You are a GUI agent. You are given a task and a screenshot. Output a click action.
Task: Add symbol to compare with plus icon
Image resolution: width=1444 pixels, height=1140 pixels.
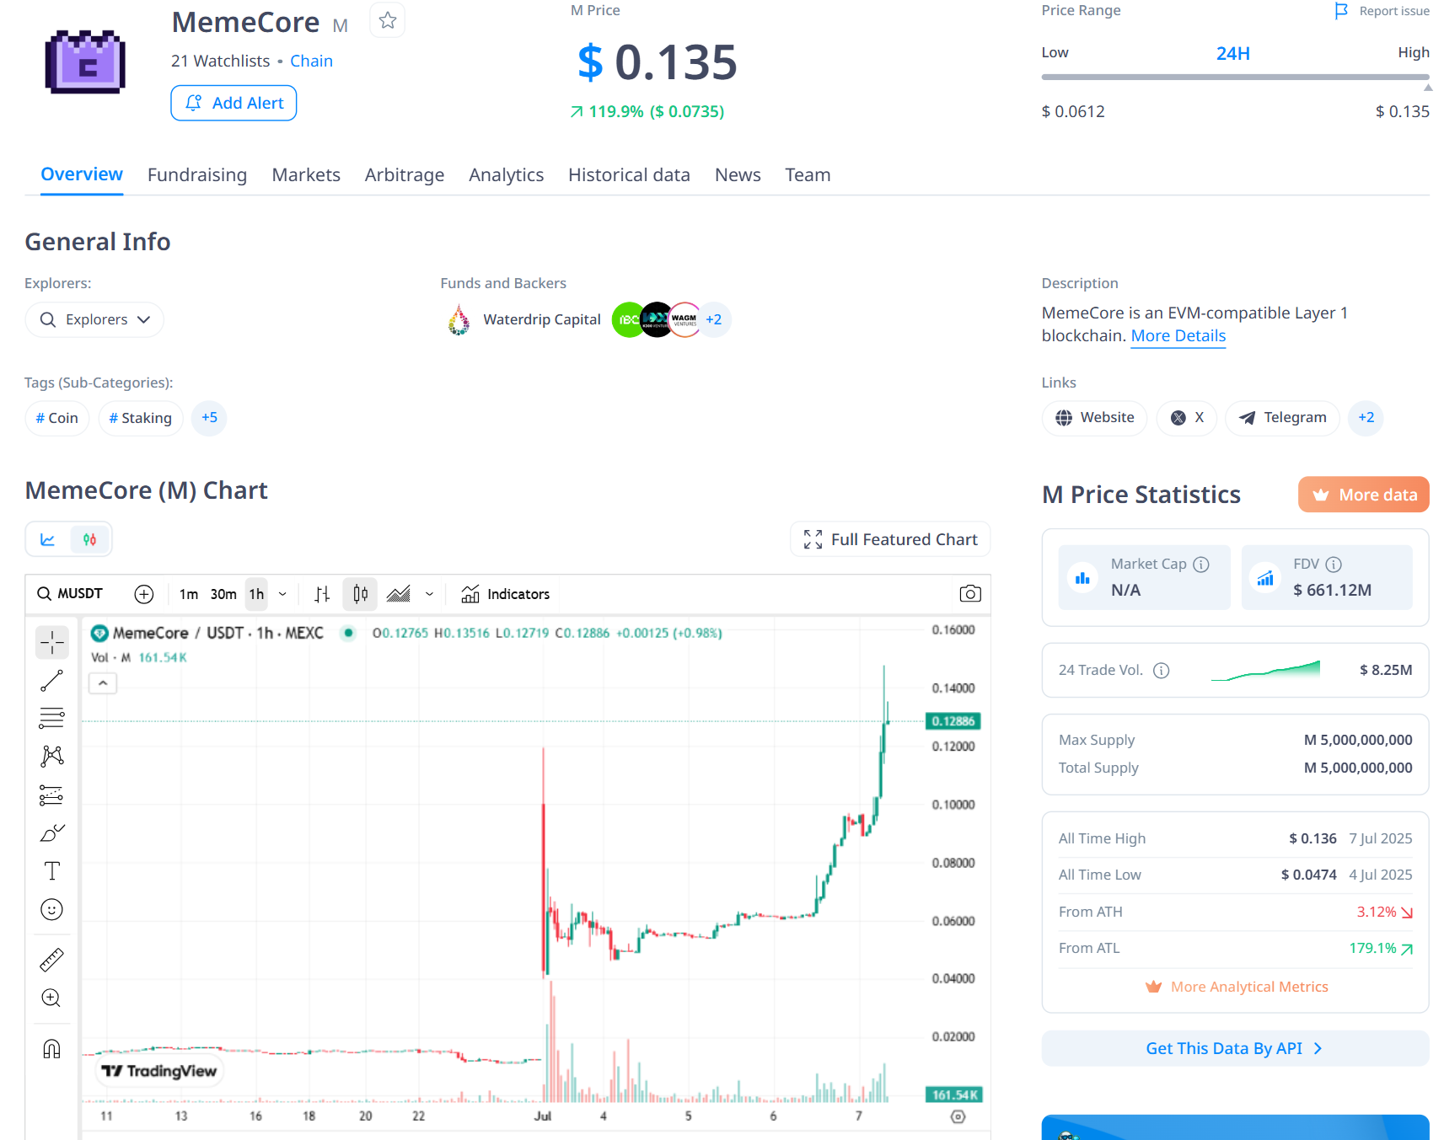click(x=144, y=594)
